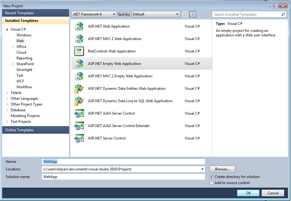Click the RadControls Web Application icon

point(79,51)
